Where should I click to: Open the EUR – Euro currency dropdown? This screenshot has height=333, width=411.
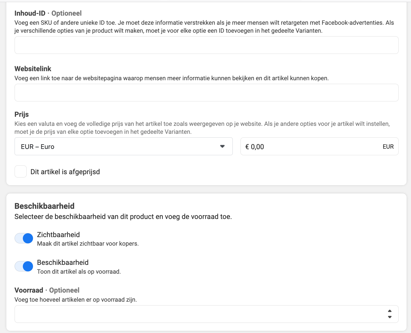tap(124, 146)
